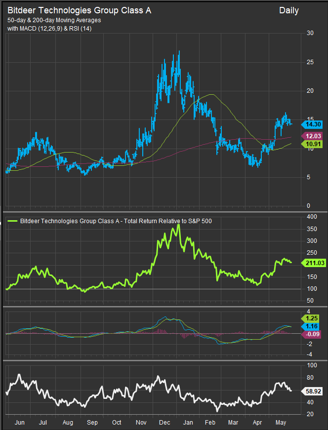328x430 pixels.
Task: Click the Daily interval label
Action: 289,11
